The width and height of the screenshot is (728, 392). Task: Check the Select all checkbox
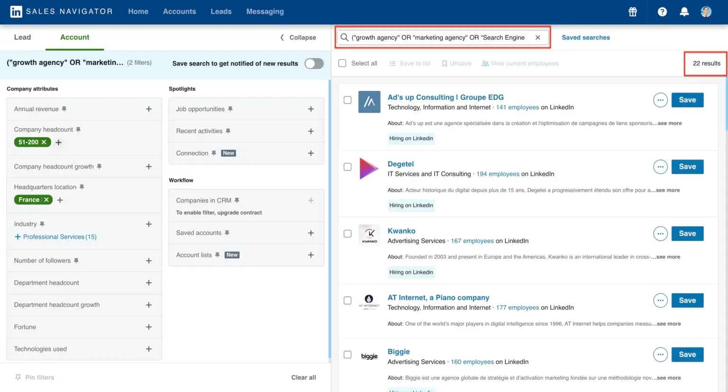(x=342, y=63)
